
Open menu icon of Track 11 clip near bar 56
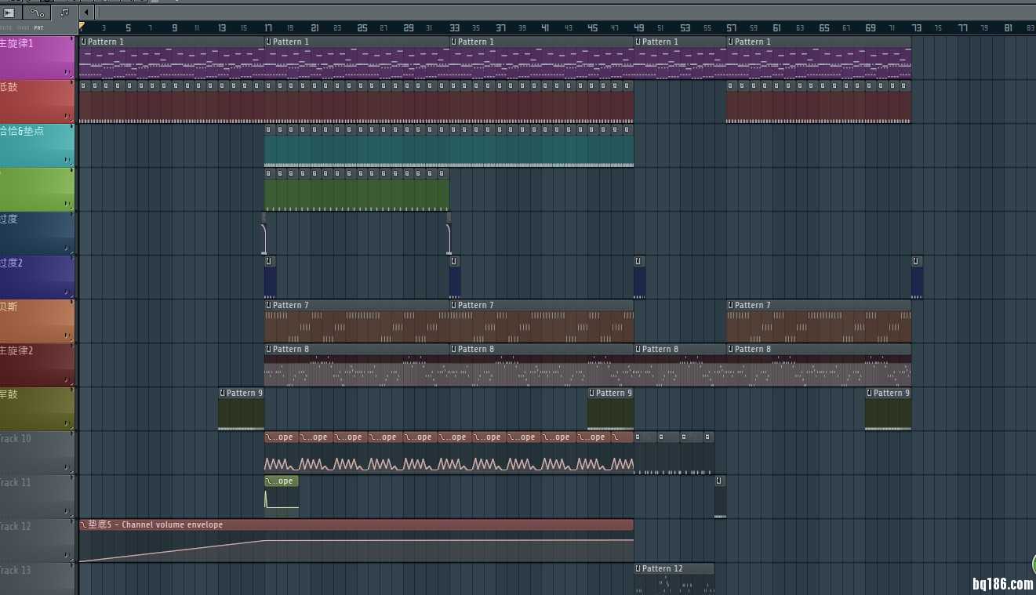718,481
